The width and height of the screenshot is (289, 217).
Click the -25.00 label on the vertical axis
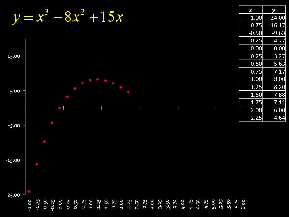click(x=13, y=195)
